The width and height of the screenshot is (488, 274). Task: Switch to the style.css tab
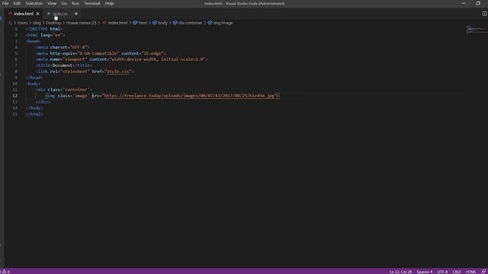[59, 14]
